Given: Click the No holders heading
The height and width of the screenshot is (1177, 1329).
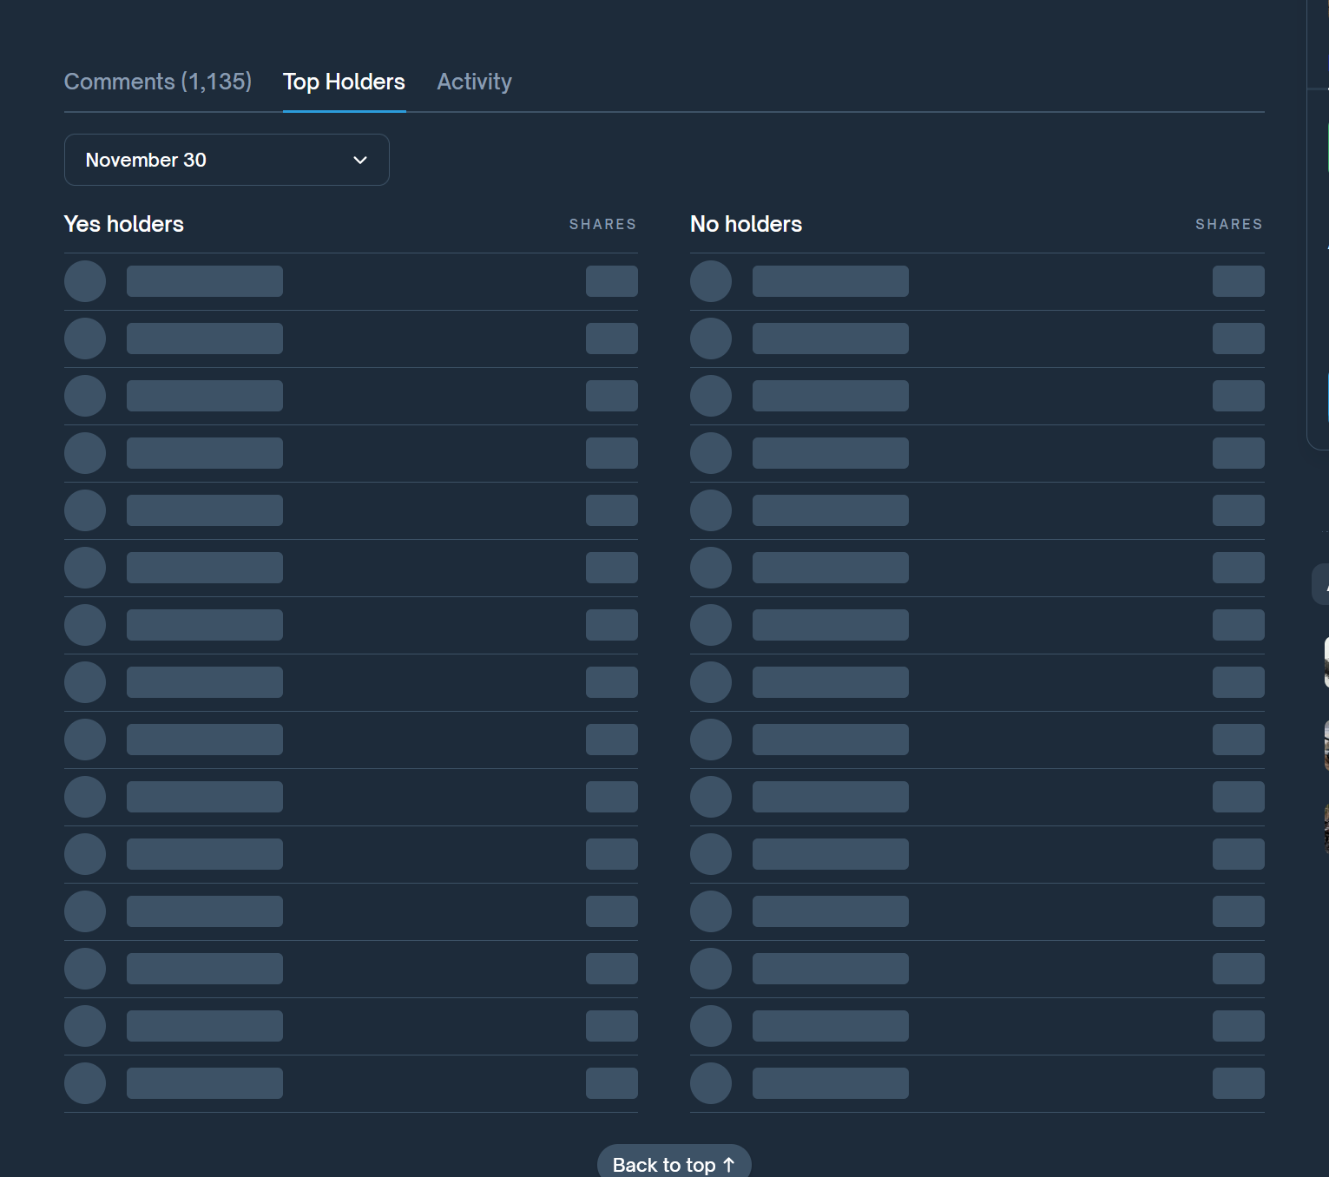Looking at the screenshot, I should coord(746,224).
